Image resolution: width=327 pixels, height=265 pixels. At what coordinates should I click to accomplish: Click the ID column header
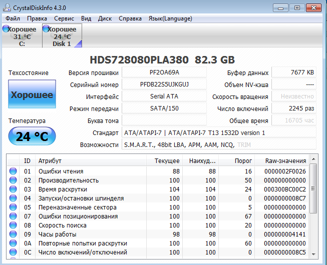pyautogui.click(x=27, y=160)
